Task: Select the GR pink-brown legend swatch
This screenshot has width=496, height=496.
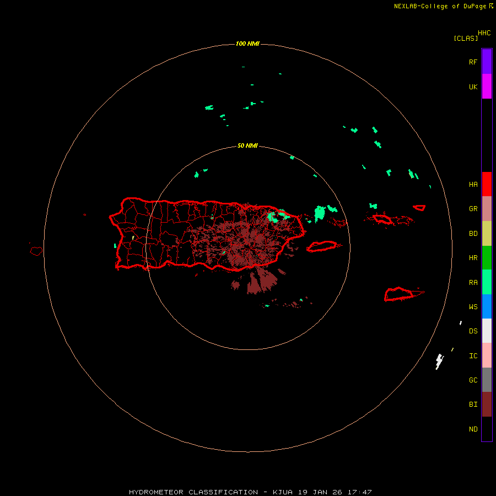Action: click(487, 208)
